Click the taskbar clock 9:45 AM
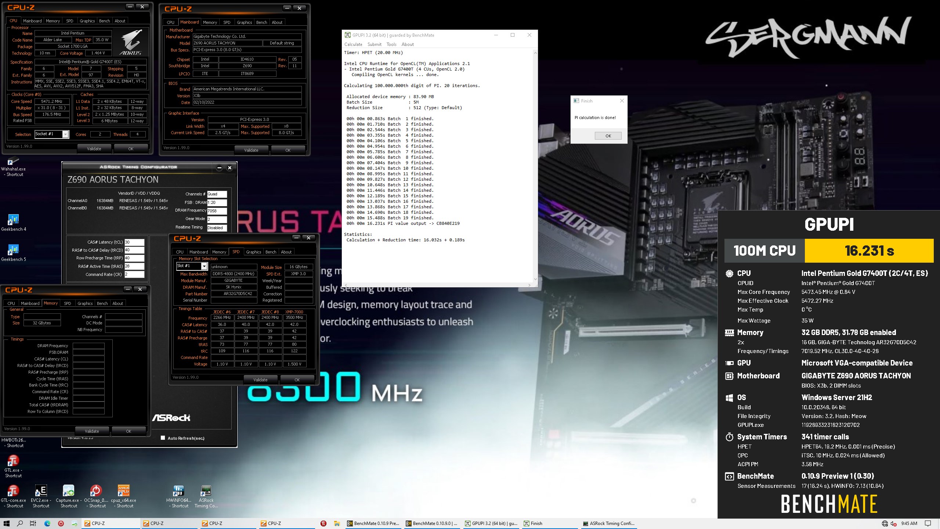Screen dimensions: 940x529 (909, 523)
